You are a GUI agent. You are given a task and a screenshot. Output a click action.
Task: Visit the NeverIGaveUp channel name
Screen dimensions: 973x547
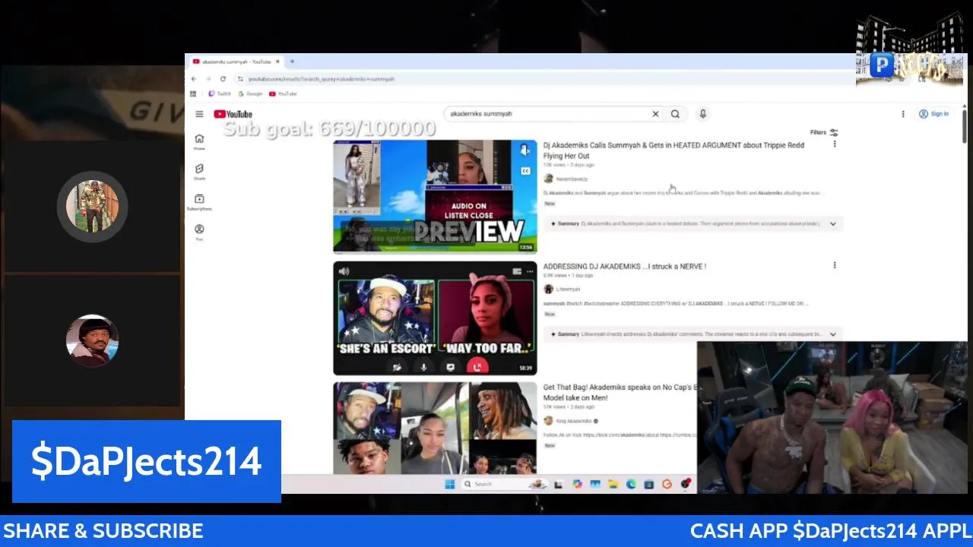[x=572, y=179]
